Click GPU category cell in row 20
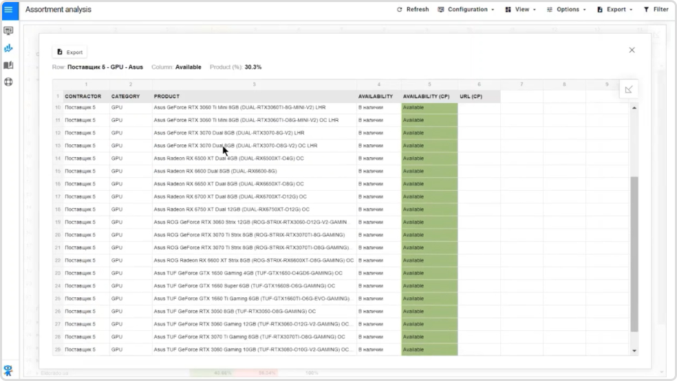Screen dimensions: 677x381 click(131, 235)
